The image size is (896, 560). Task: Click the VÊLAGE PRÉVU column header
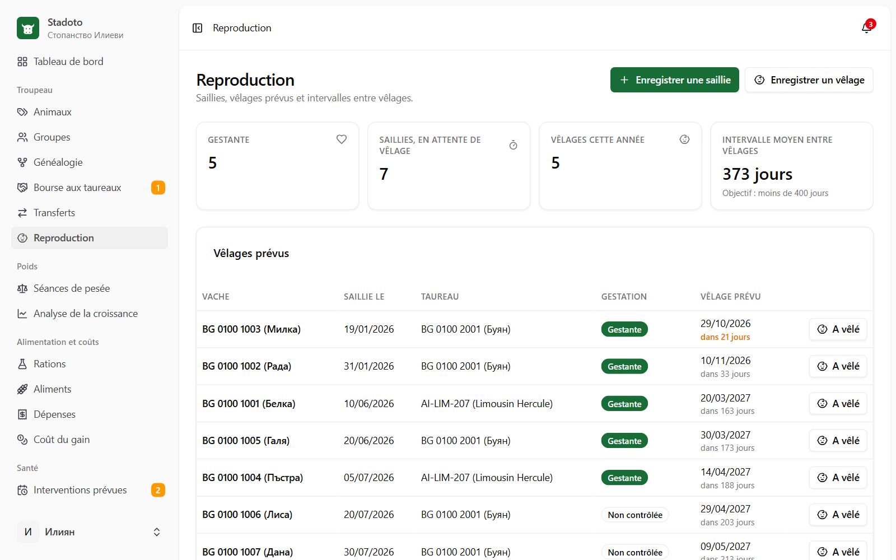click(730, 297)
